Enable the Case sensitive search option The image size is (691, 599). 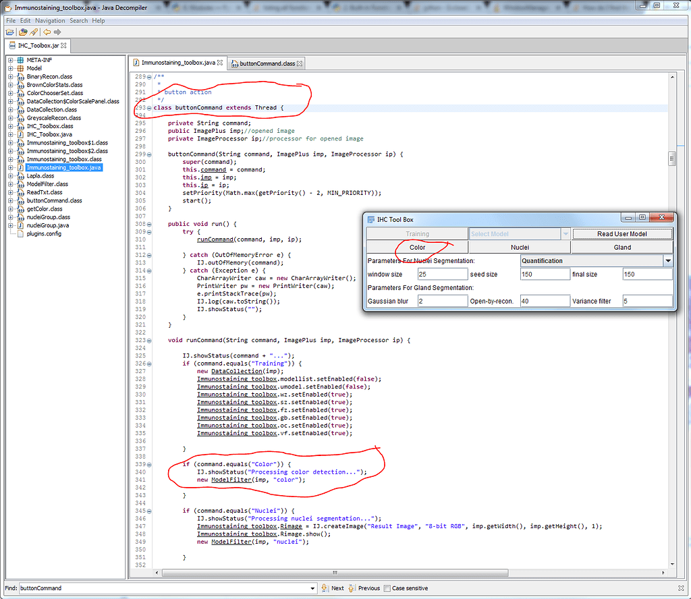[387, 588]
